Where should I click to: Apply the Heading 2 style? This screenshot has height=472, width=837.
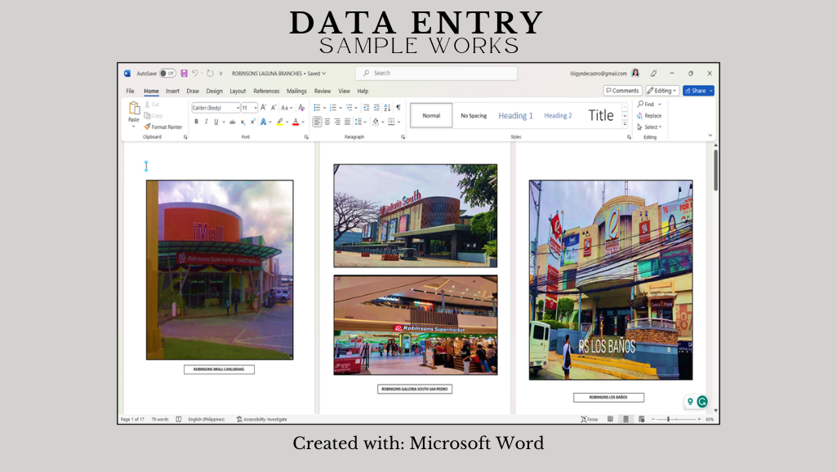(x=558, y=115)
